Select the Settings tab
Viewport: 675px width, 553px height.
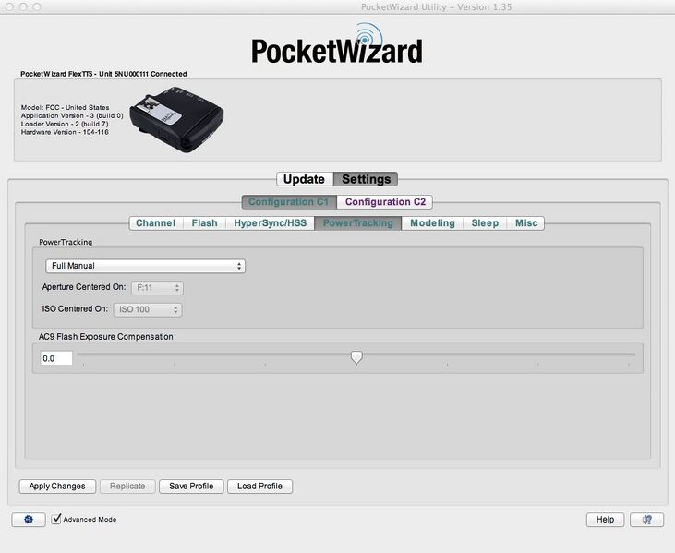(366, 179)
